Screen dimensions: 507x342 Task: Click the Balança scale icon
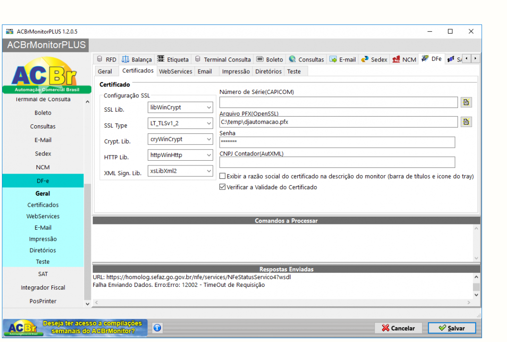tap(125, 59)
